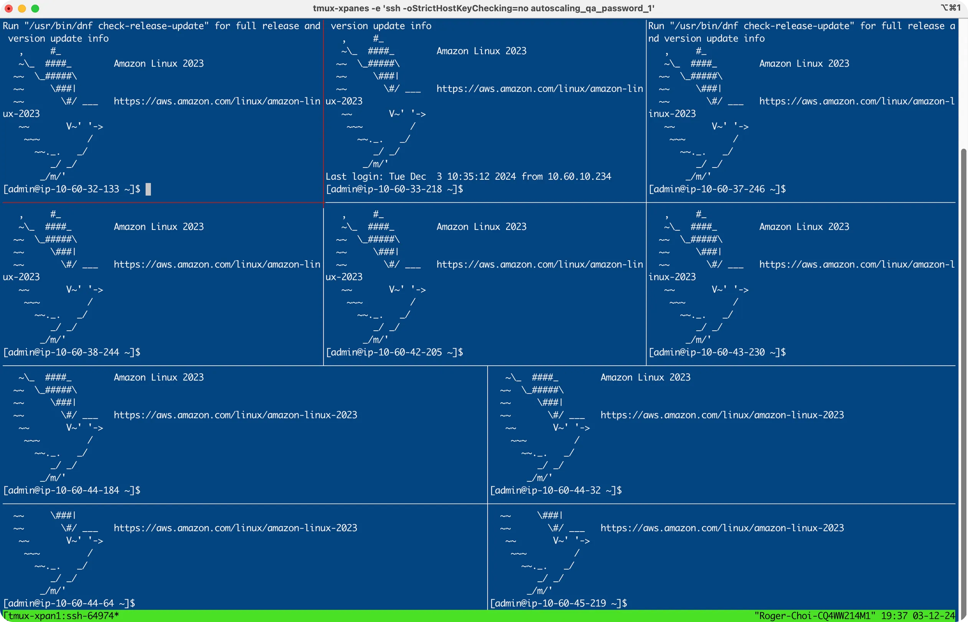Click Last login line in second pane

click(x=468, y=177)
